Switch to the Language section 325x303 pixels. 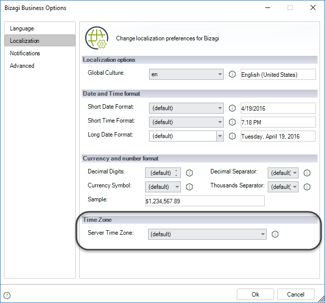click(x=40, y=28)
